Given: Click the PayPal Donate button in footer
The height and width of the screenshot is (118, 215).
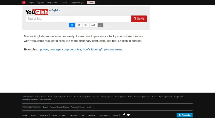Looking at the screenshot, I should point(185,115).
